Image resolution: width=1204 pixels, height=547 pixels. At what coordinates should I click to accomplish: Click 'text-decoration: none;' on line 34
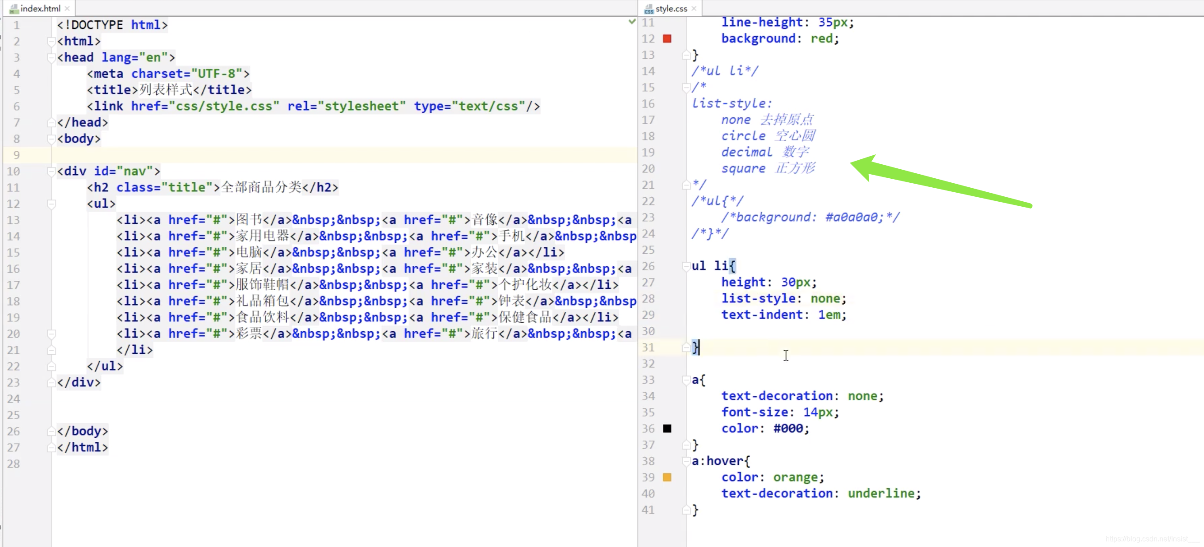pyautogui.click(x=802, y=396)
